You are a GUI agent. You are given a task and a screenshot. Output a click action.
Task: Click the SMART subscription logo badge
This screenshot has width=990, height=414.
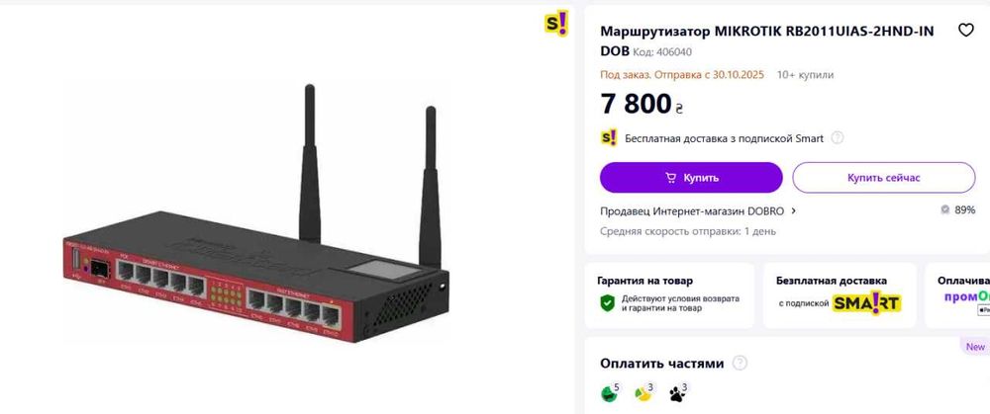(x=867, y=303)
